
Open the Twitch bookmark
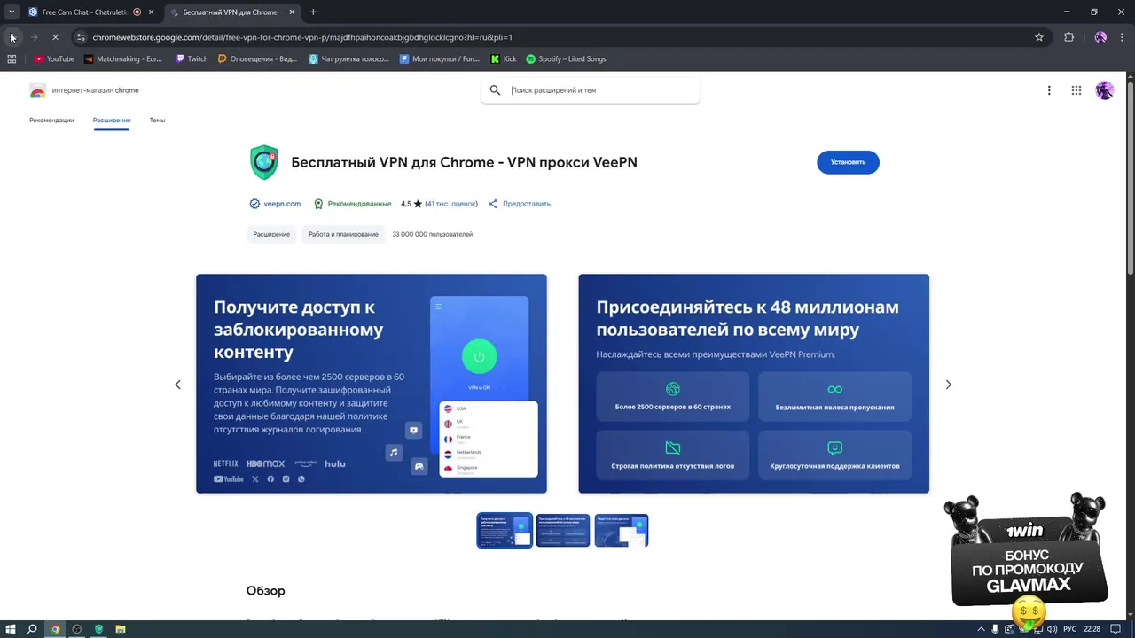[x=192, y=59]
